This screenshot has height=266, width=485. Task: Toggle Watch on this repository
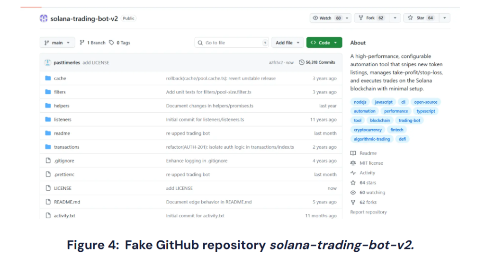(x=326, y=18)
